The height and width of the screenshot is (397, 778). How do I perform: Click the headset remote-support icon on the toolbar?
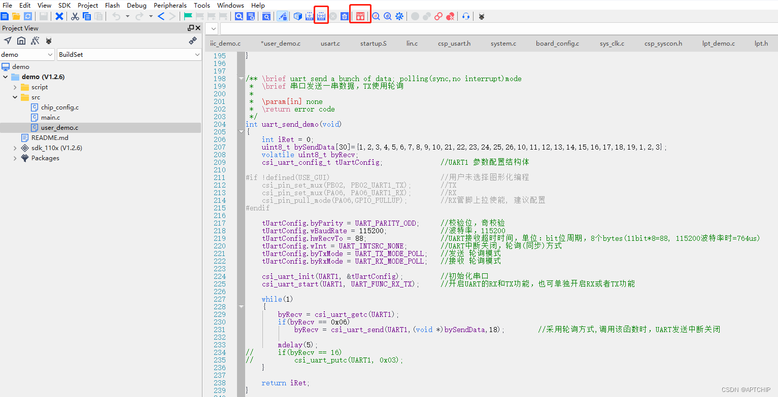coord(465,16)
